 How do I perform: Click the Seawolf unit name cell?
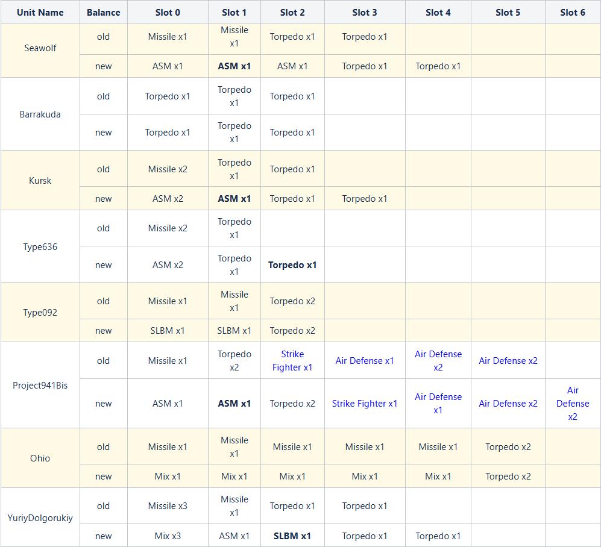[40, 51]
